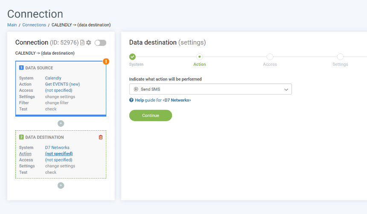Open the Send SMS action dropdown
367x214 pixels.
point(210,89)
